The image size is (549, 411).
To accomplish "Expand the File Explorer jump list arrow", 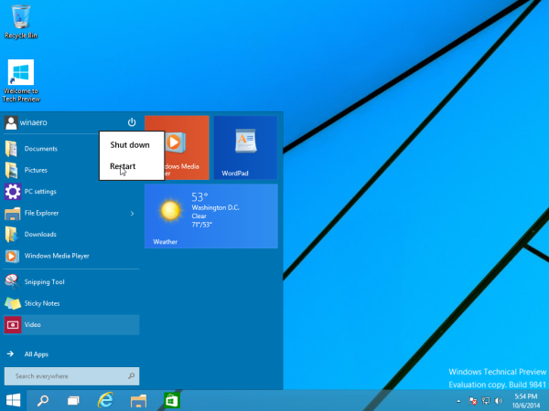I will (x=132, y=213).
